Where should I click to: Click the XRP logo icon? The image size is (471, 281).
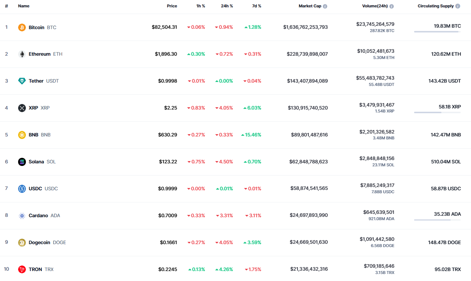[x=22, y=108]
